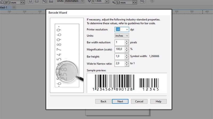Lower Magnification scale using down arrow
The height and width of the screenshot is (119, 213).
pos(127,51)
